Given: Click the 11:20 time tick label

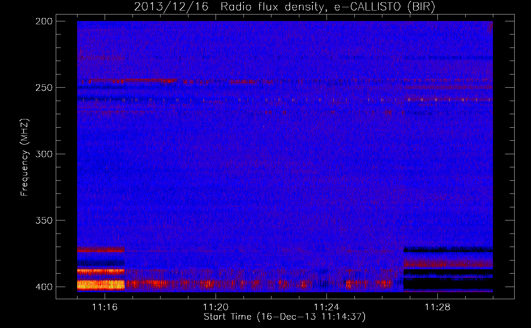Looking at the screenshot, I should 216,307.
